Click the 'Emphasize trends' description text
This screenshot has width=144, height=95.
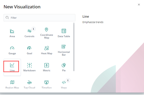[x=93, y=22]
